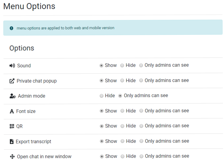Choose Hide for Font size
Screen dimensions: 224x163
[x=122, y=111]
